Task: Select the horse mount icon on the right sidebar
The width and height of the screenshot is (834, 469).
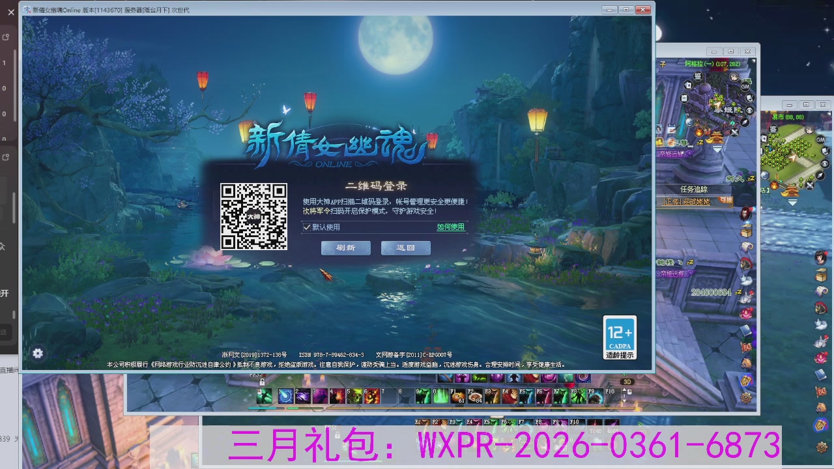Action: [x=821, y=307]
